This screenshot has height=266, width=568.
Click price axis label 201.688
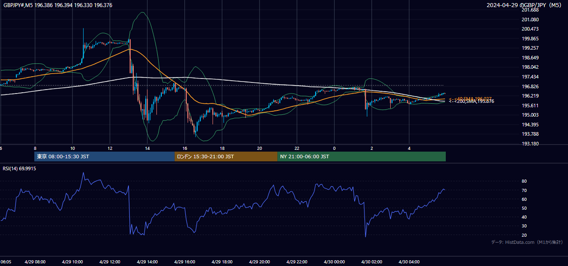pyautogui.click(x=530, y=10)
